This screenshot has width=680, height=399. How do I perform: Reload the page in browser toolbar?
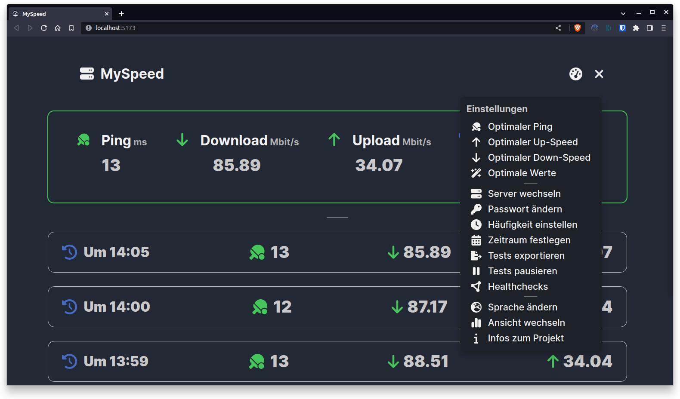[x=43, y=28]
